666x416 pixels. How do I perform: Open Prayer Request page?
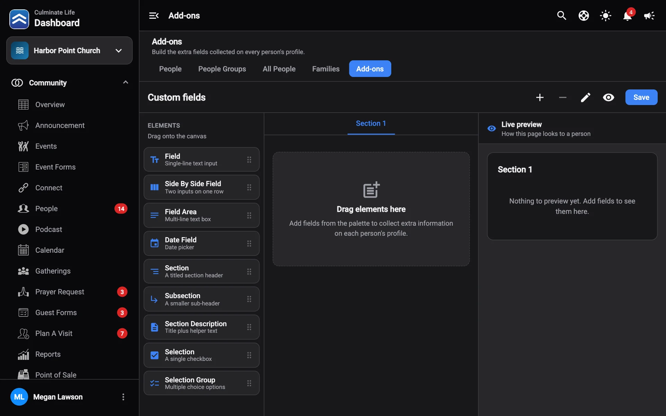[69, 292]
